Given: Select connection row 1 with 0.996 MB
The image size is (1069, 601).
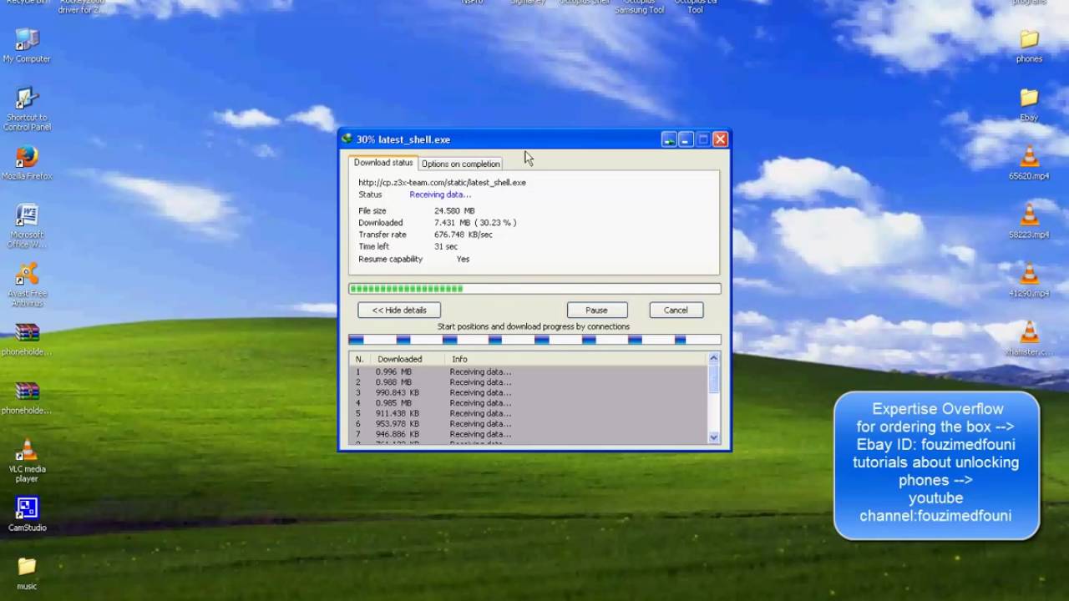Looking at the screenshot, I should point(528,372).
